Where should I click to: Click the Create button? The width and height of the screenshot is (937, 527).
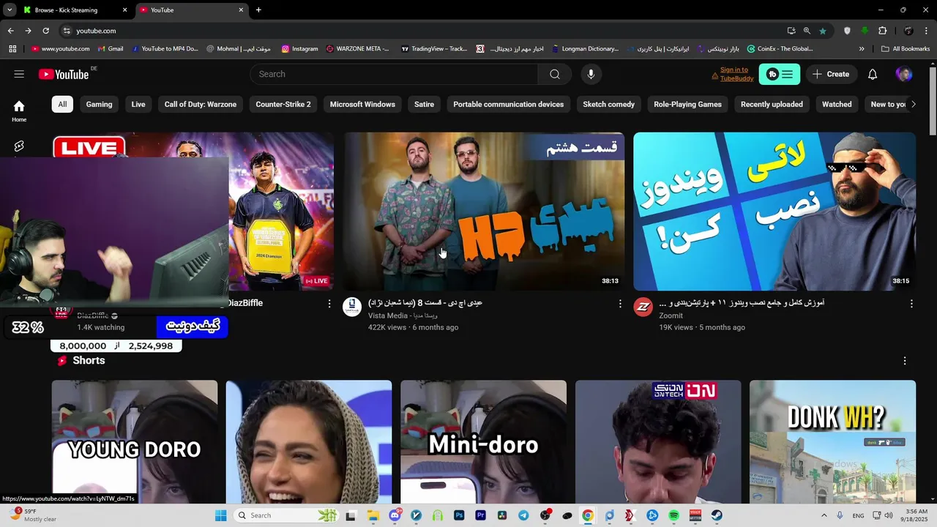tap(831, 74)
